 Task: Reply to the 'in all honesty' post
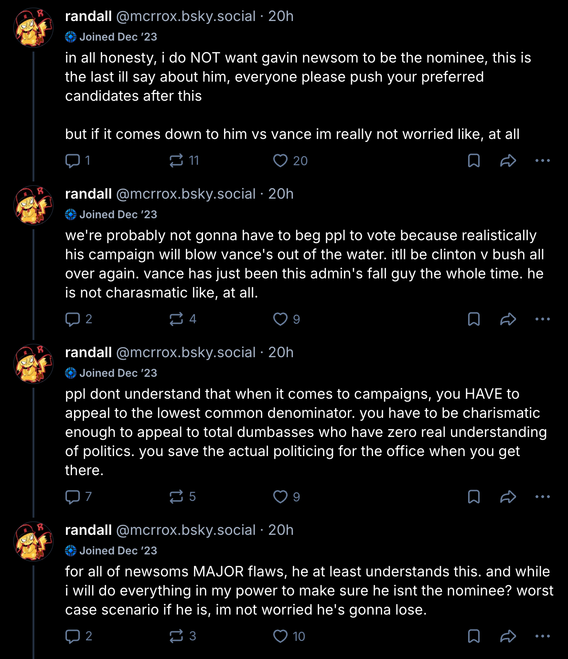(x=73, y=161)
